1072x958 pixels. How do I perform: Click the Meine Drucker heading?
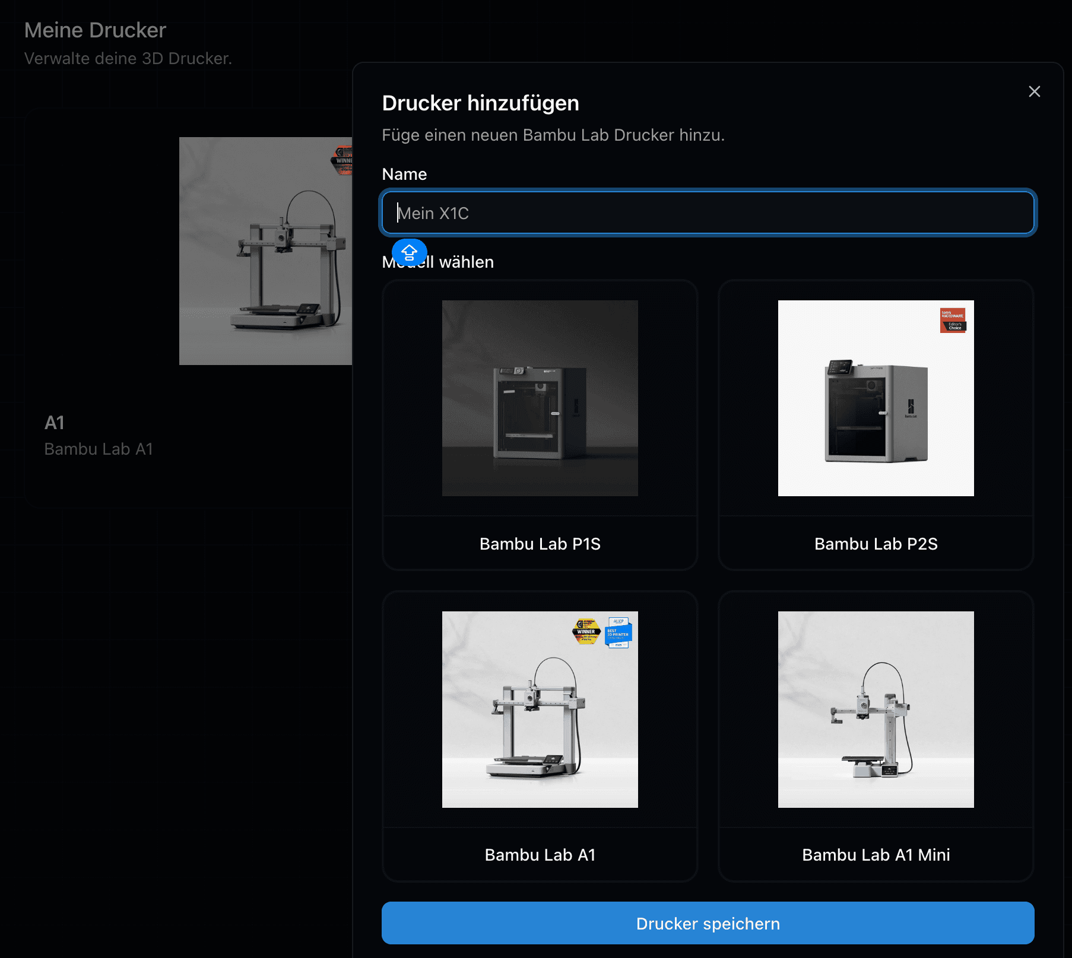[x=95, y=30]
